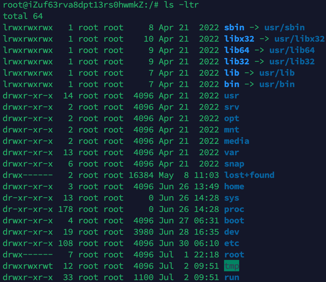
Task: Select the etc directory name
Action: tap(232, 243)
